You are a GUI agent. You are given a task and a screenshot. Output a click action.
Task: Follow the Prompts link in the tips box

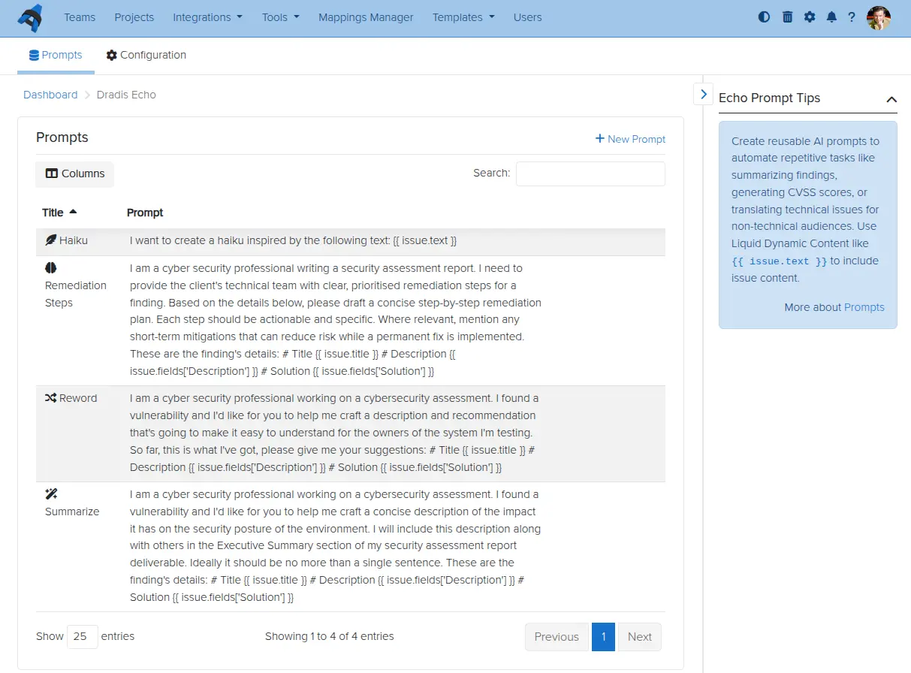coord(864,306)
